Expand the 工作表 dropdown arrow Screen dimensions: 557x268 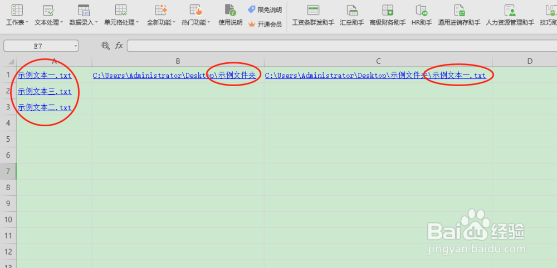pos(27,22)
